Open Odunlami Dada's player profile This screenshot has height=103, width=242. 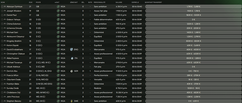click(13, 80)
